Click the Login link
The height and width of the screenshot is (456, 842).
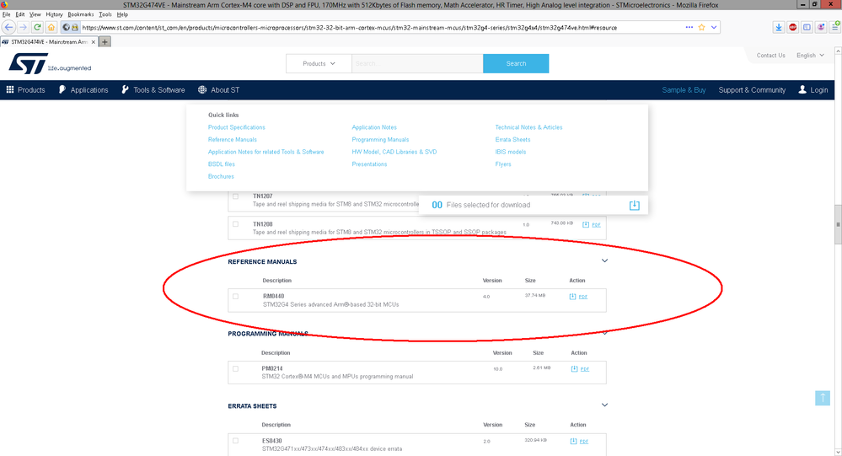tap(813, 89)
